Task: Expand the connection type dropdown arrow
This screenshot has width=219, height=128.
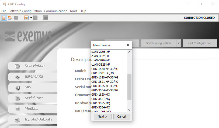Action: [31, 18]
